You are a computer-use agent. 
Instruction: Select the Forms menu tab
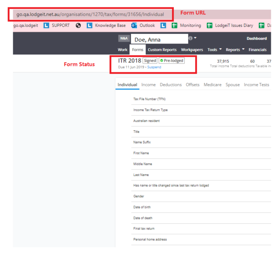(138, 50)
